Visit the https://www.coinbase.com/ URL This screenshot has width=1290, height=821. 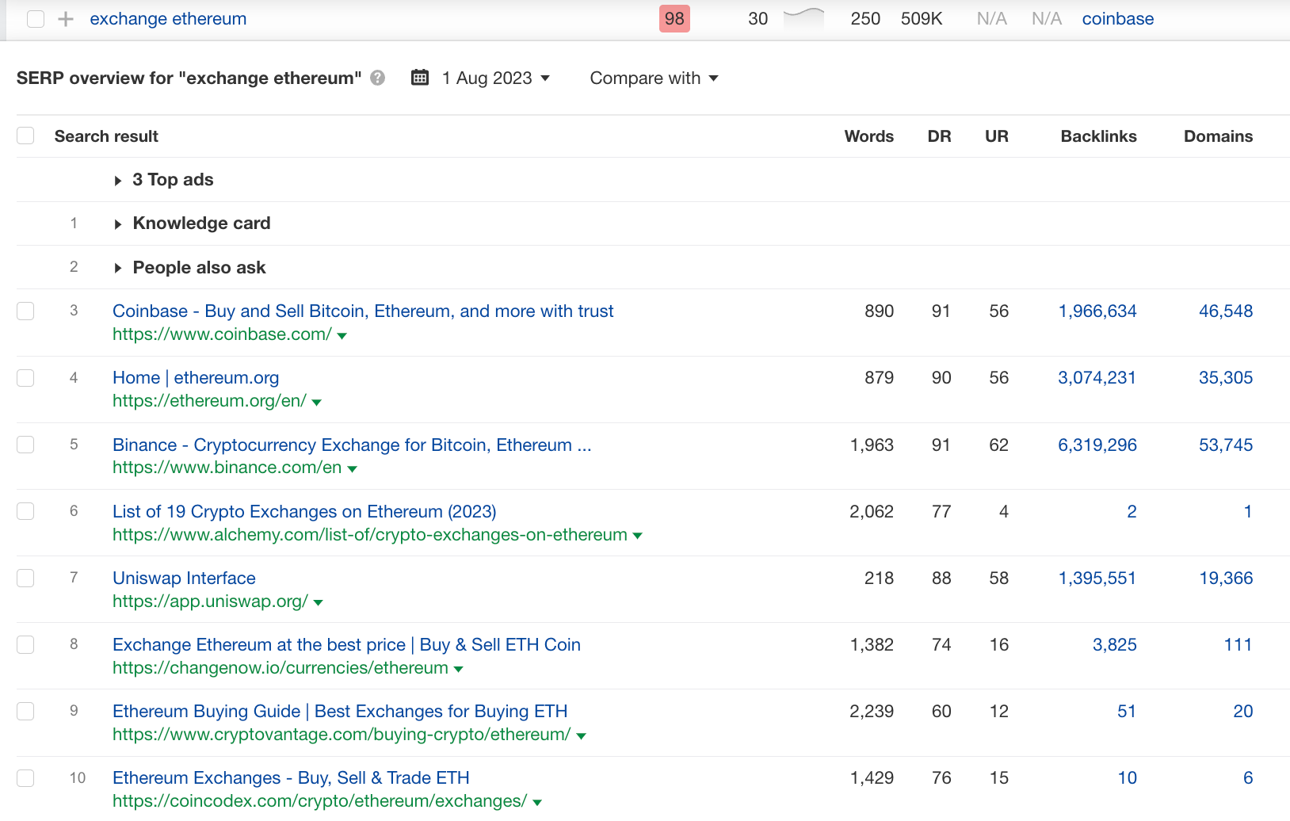pyautogui.click(x=222, y=334)
